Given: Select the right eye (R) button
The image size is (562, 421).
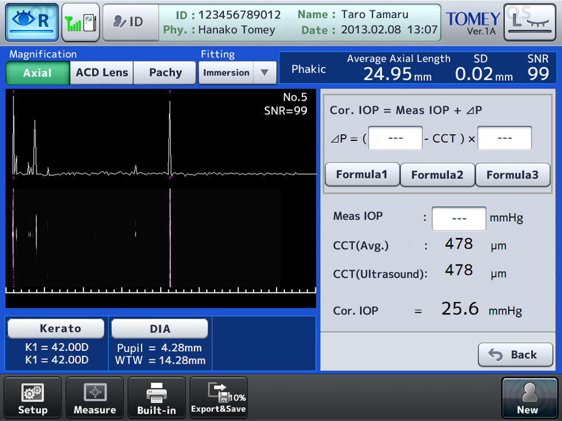Looking at the screenshot, I should click(x=32, y=22).
